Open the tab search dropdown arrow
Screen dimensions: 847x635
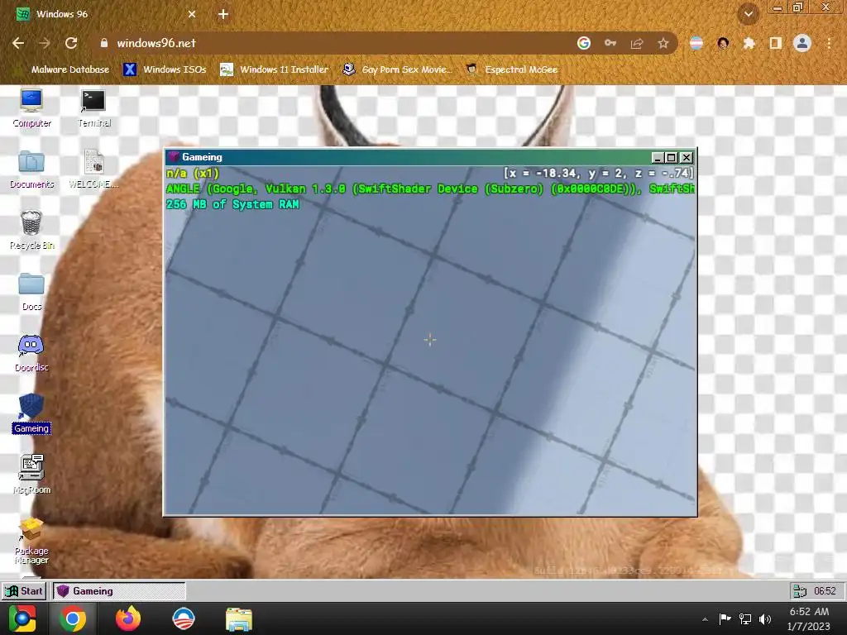[x=748, y=14]
